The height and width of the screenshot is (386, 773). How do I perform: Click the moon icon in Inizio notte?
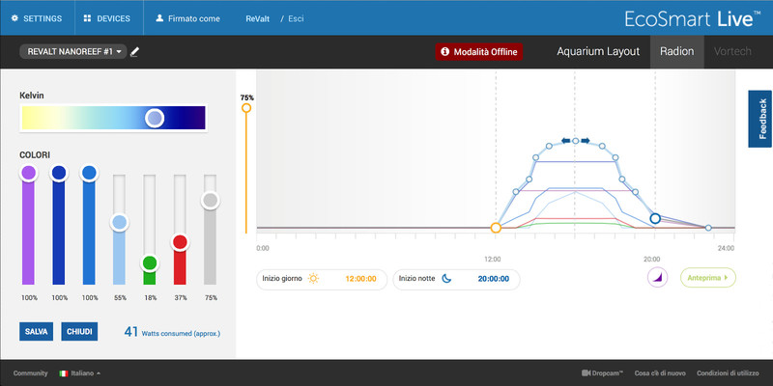[446, 279]
